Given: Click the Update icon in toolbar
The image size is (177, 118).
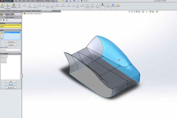Looking at the screenshot, I should 102,5.
